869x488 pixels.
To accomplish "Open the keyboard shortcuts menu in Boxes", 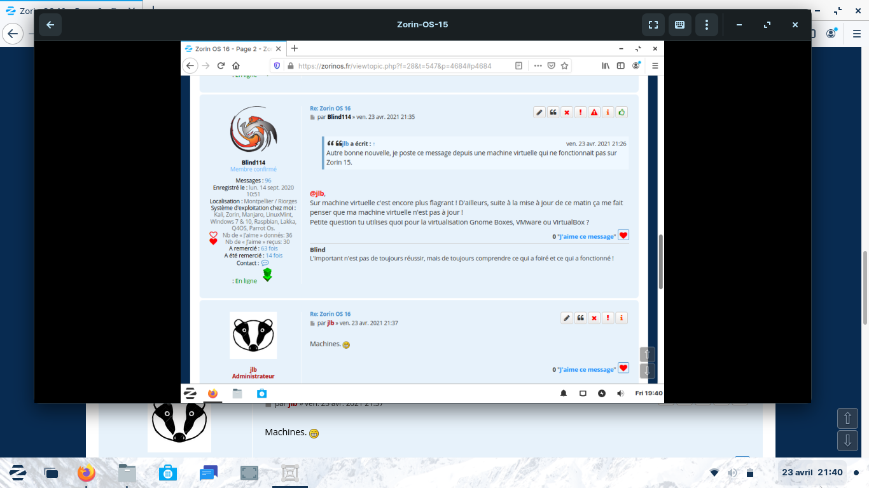I will 679,25.
